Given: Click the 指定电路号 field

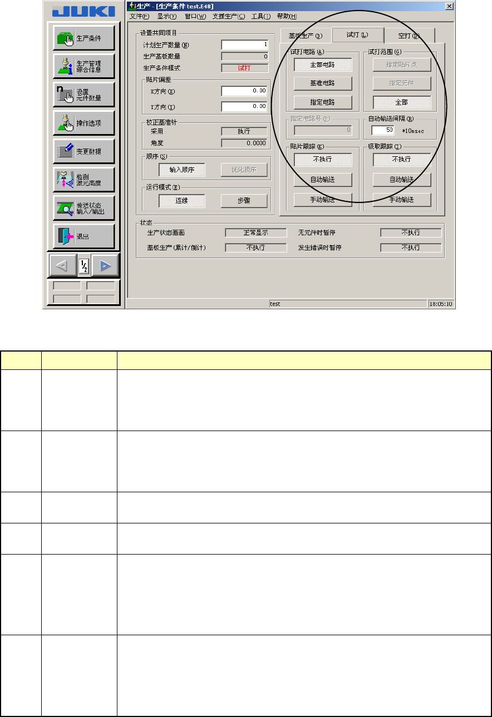Looking at the screenshot, I should 323,130.
